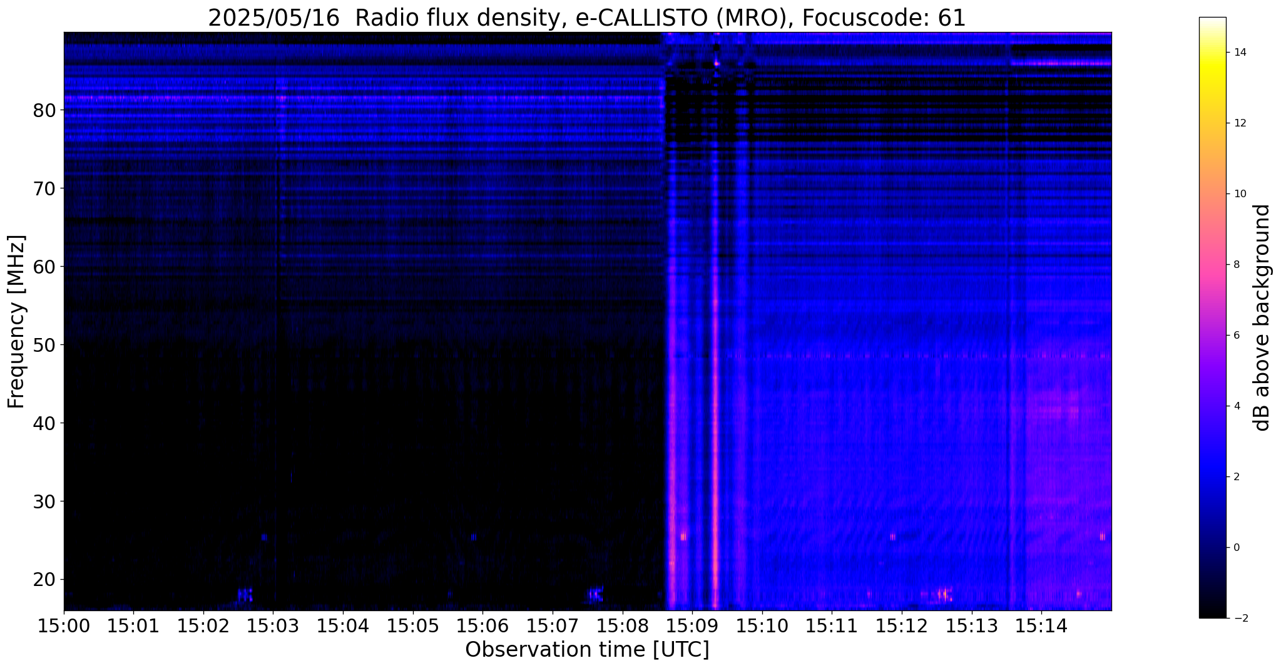
Task: Click the 70 MHz frequency tick label
Action: point(44,188)
